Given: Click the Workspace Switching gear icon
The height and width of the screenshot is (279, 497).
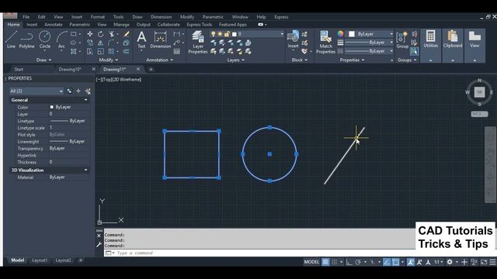Looking at the screenshot, I should pyautogui.click(x=450, y=262).
